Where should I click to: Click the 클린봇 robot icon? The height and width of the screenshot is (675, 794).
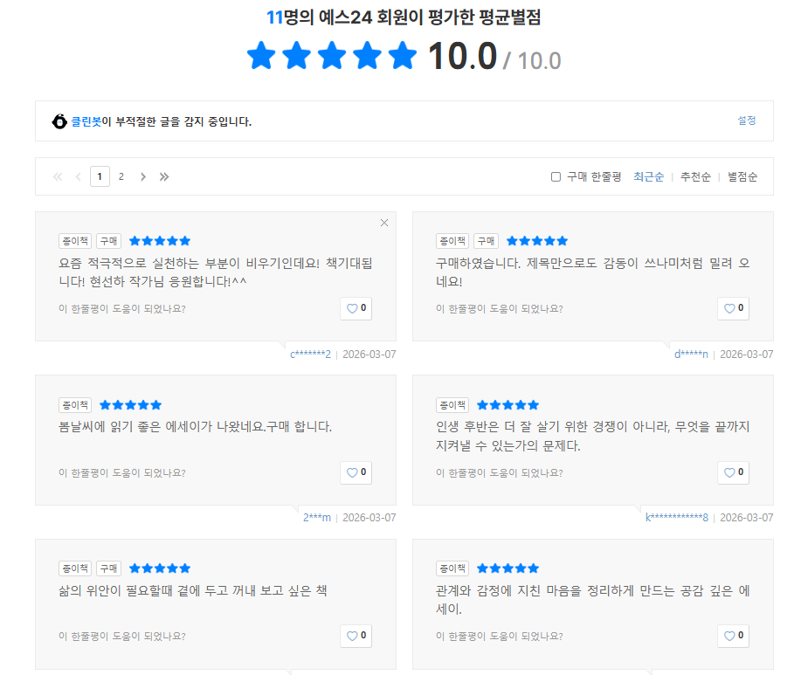tap(59, 120)
